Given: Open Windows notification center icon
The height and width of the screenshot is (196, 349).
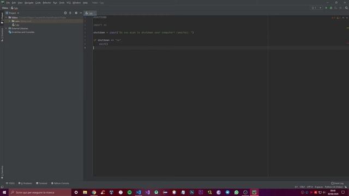Looking at the screenshot, I should [343, 192].
